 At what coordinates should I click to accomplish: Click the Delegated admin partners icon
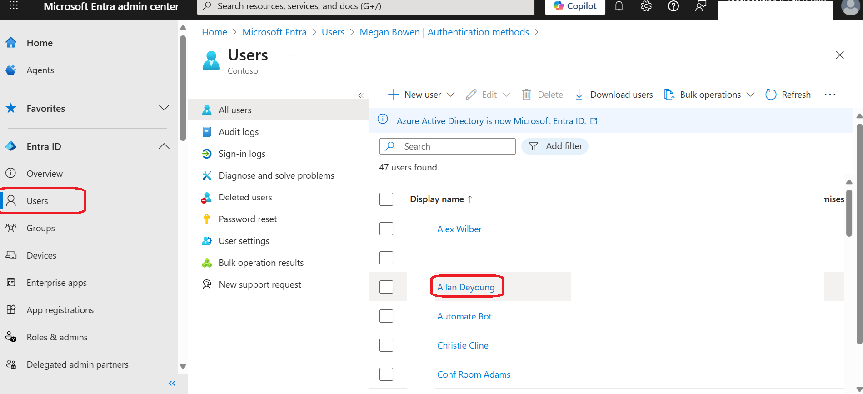coord(11,364)
